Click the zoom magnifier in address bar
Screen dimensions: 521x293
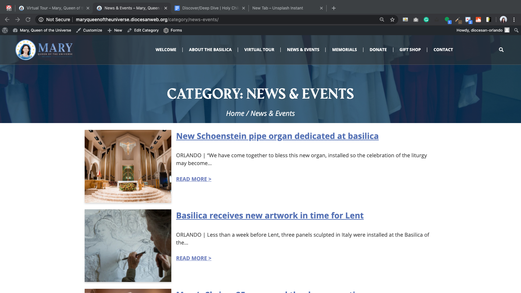(x=382, y=20)
